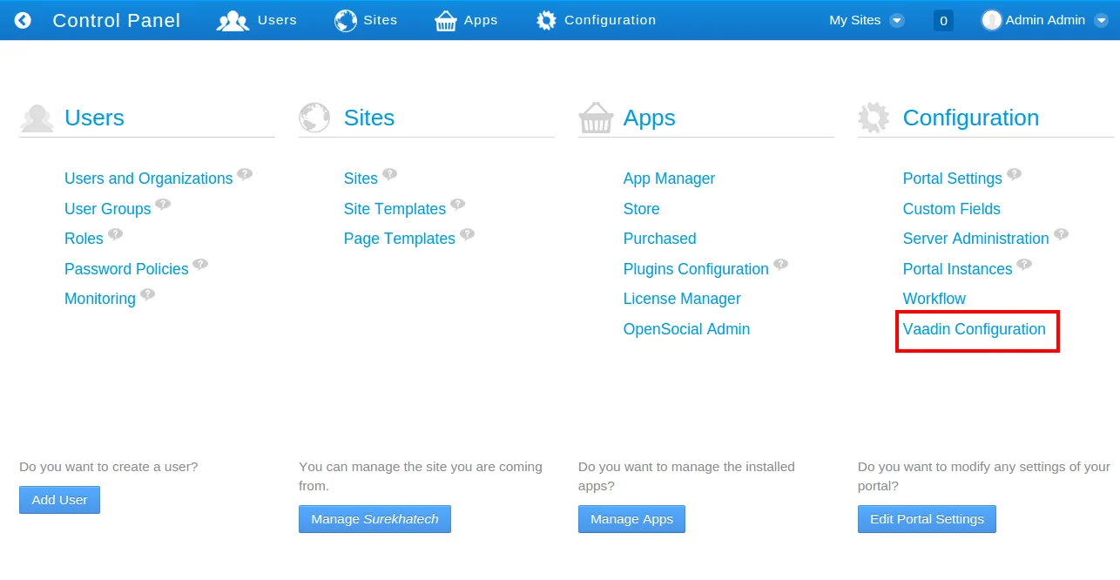Viewport: 1120px width, 580px height.
Task: Open Users and Organizations
Action: [149, 179]
